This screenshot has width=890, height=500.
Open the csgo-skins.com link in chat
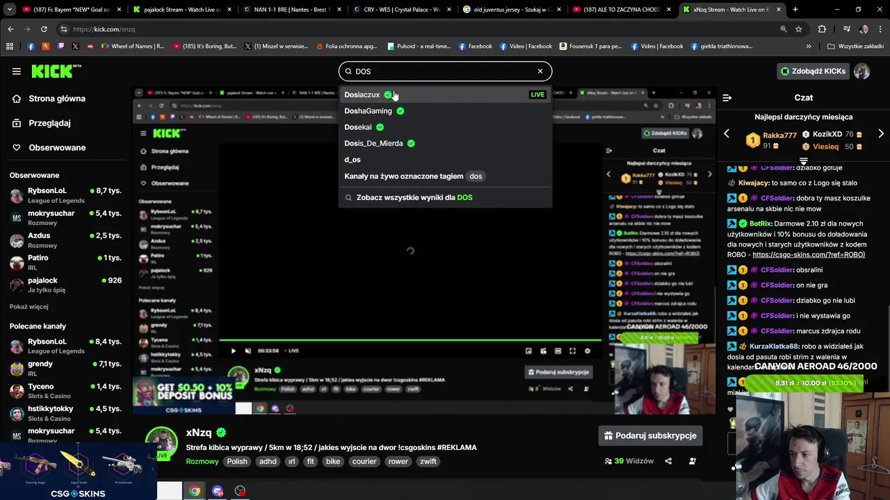[809, 254]
